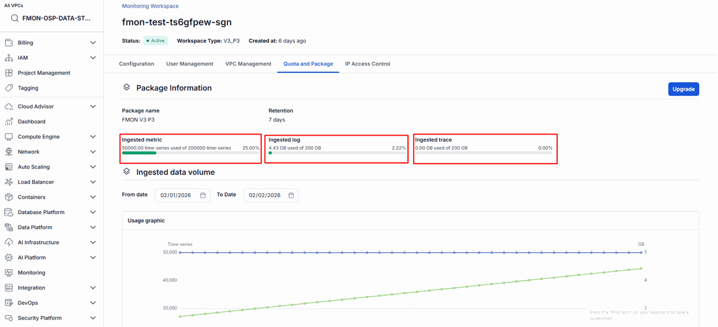
Task: Expand the Billing menu chevron
Action: point(93,43)
